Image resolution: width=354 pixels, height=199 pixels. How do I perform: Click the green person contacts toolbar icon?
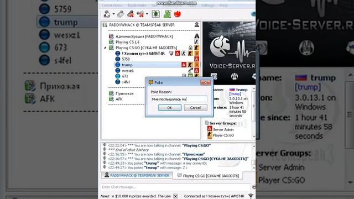(x=167, y=14)
